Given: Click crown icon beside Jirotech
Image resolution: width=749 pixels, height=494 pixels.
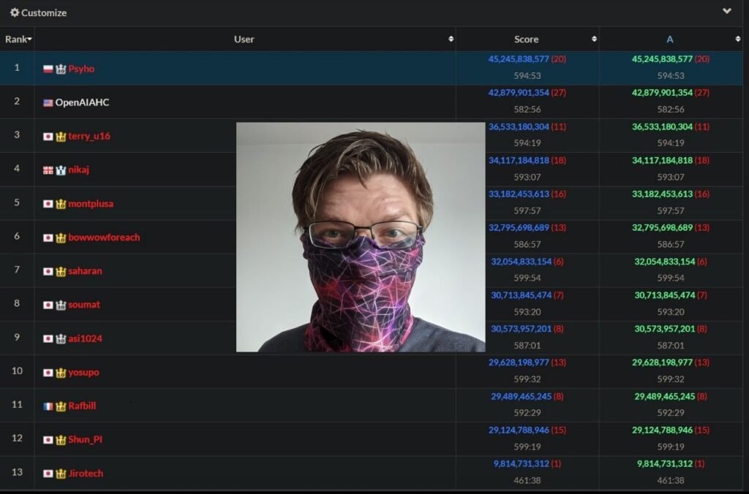Looking at the screenshot, I should click(x=61, y=474).
